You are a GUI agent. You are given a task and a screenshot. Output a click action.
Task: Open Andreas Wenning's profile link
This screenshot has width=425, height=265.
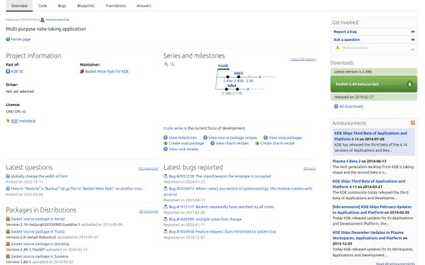click(57, 20)
